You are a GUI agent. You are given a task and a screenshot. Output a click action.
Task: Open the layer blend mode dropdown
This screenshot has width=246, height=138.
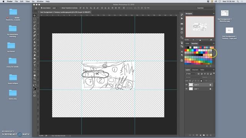coord(193,77)
